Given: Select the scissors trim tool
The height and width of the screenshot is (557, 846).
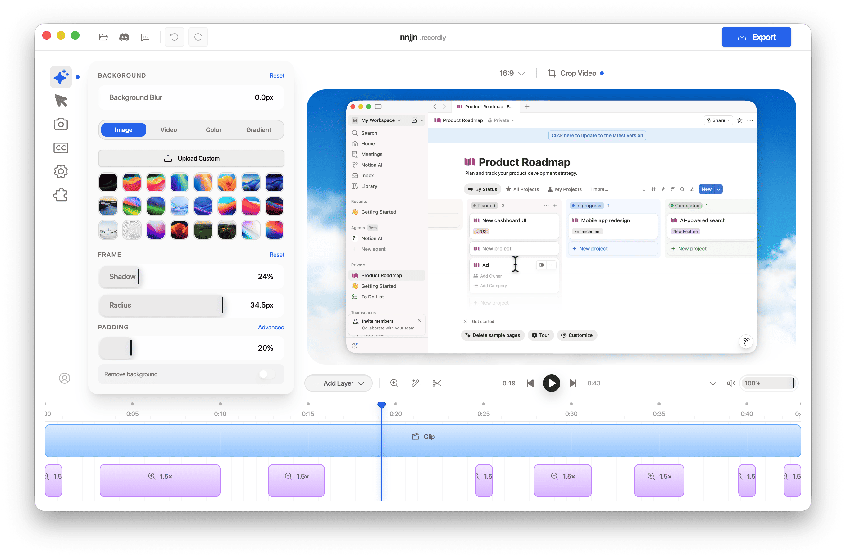Looking at the screenshot, I should [x=436, y=383].
